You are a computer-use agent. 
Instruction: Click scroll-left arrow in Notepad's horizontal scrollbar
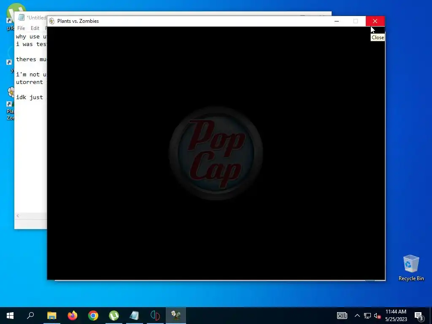click(x=18, y=216)
